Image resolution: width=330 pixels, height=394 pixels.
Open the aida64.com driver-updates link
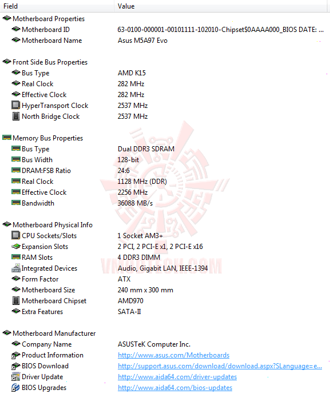(x=177, y=377)
